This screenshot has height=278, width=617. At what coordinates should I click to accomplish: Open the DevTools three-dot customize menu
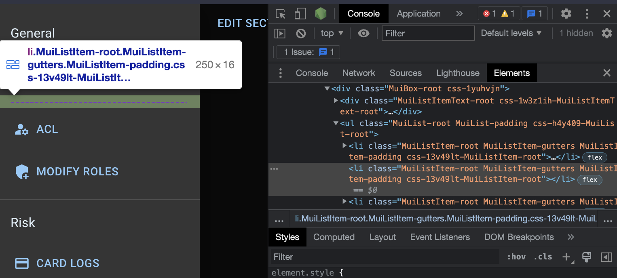click(x=587, y=14)
